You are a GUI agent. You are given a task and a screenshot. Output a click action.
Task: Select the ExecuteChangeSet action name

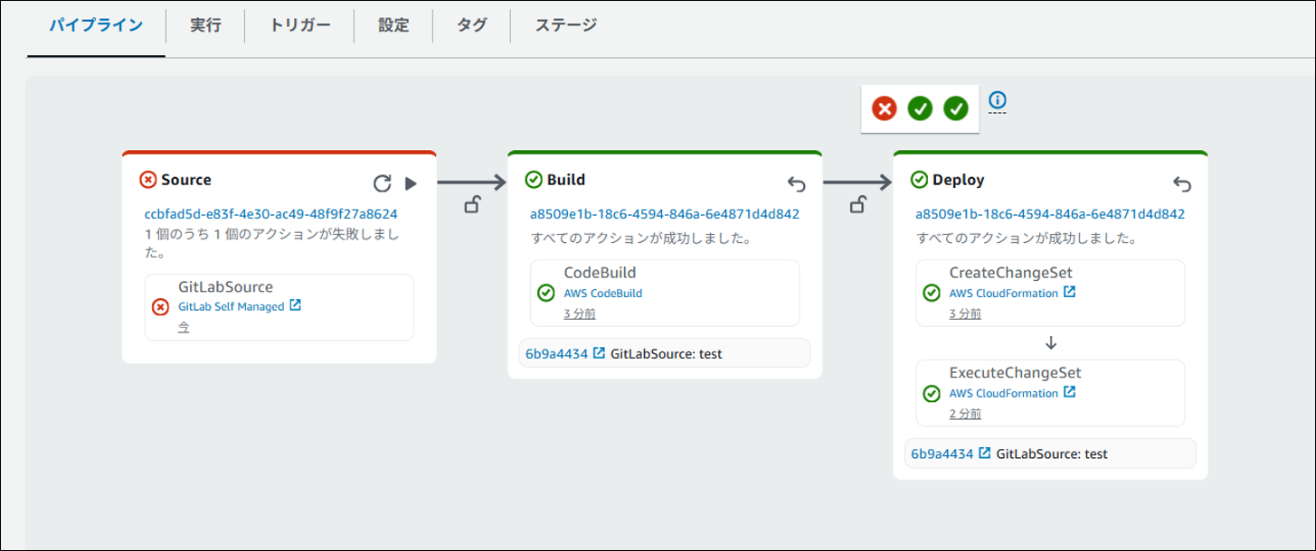pos(1015,373)
